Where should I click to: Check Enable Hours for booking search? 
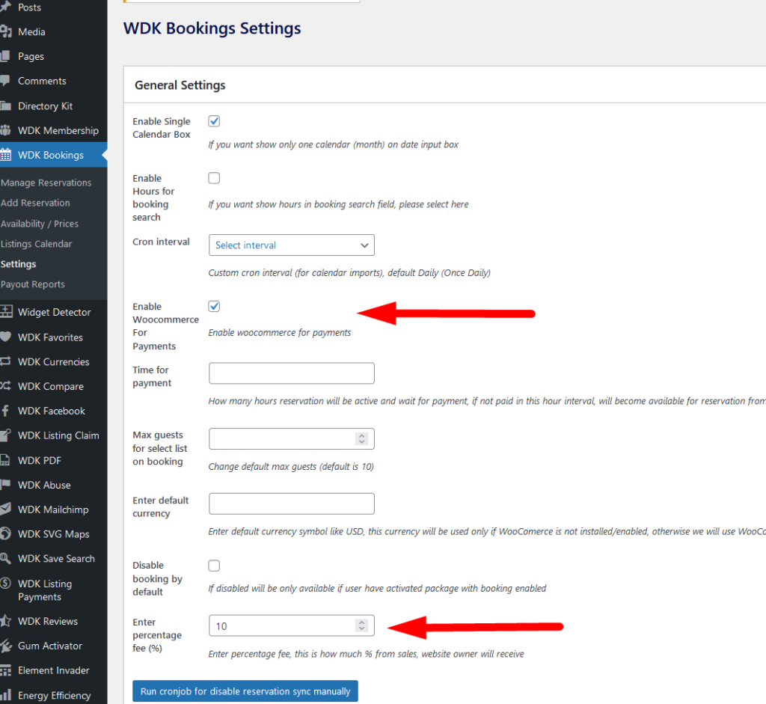[214, 178]
